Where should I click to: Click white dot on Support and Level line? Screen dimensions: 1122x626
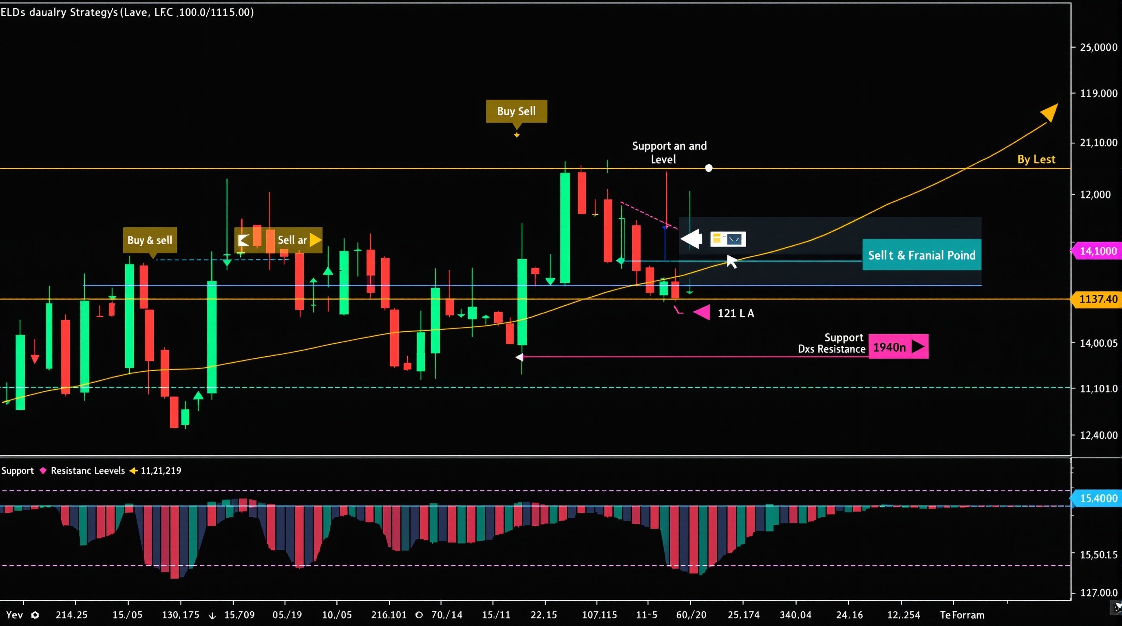(709, 168)
